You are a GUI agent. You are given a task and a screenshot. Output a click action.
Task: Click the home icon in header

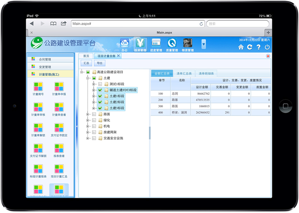241,47
